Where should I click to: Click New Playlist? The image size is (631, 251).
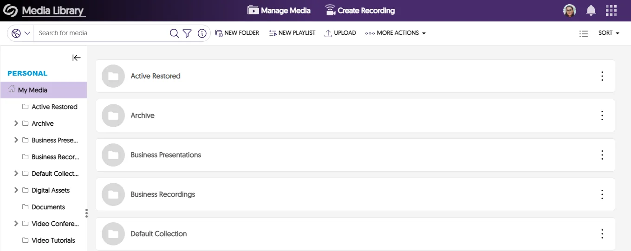coord(292,33)
